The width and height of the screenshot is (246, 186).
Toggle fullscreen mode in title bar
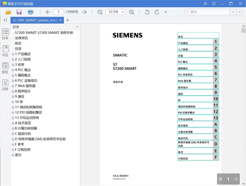point(214,4)
